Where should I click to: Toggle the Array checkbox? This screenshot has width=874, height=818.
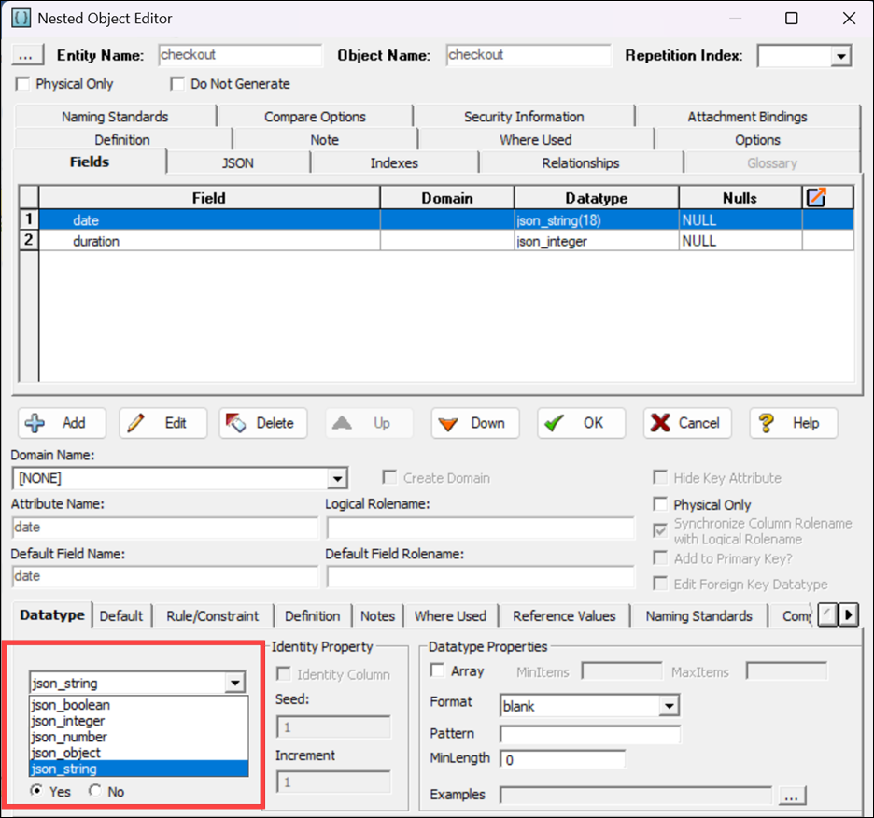(x=437, y=670)
